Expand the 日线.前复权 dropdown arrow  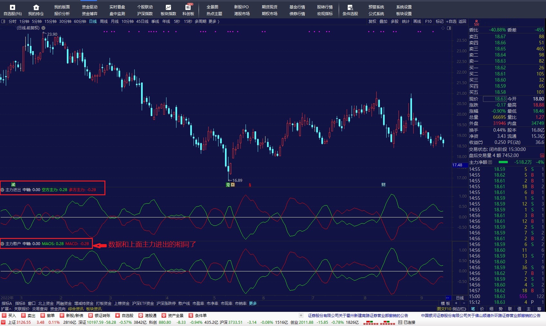tap(43, 28)
